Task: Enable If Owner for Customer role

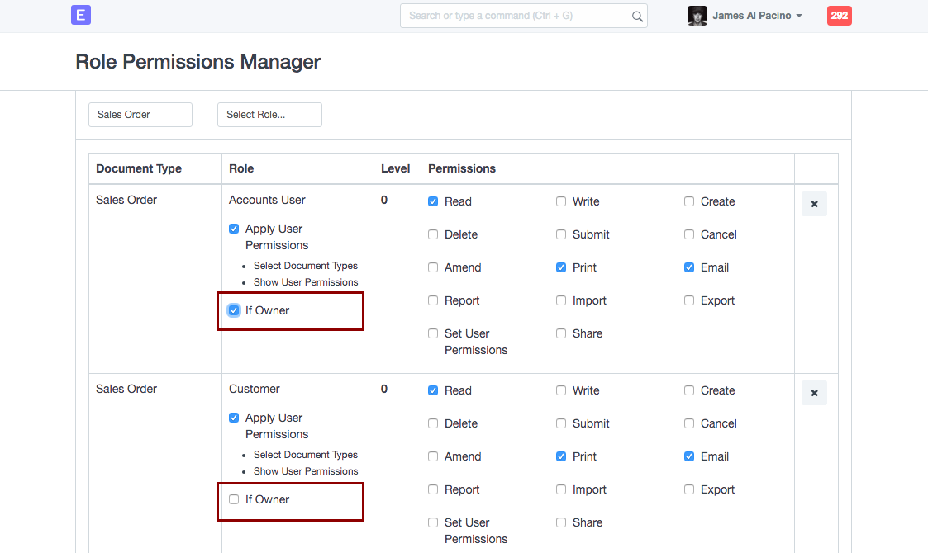Action: (234, 499)
